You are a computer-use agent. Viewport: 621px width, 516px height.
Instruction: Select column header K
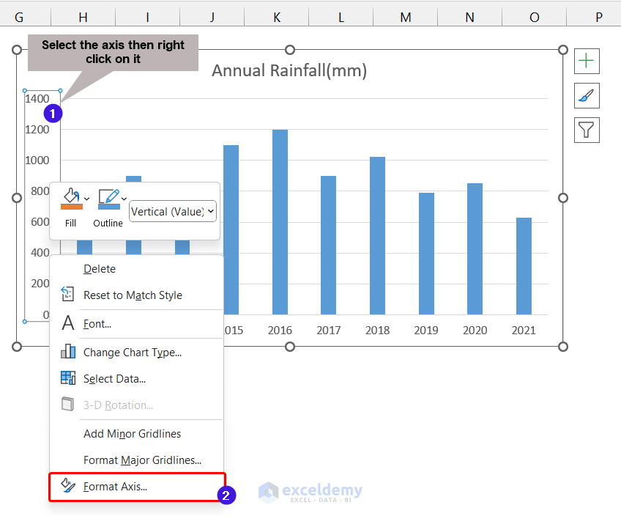(277, 17)
